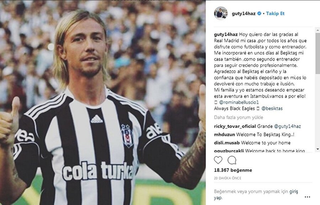Click the guty14haz profile avatar
320x205 pixels.
(221, 13)
